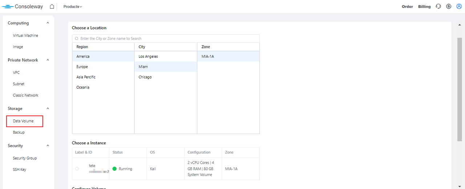465x189 pixels.
Task: Click the vertical page scrollbar
Action: point(459,89)
